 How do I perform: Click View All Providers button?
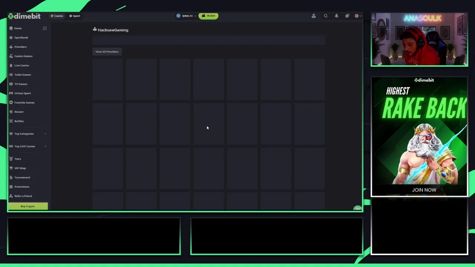[107, 52]
